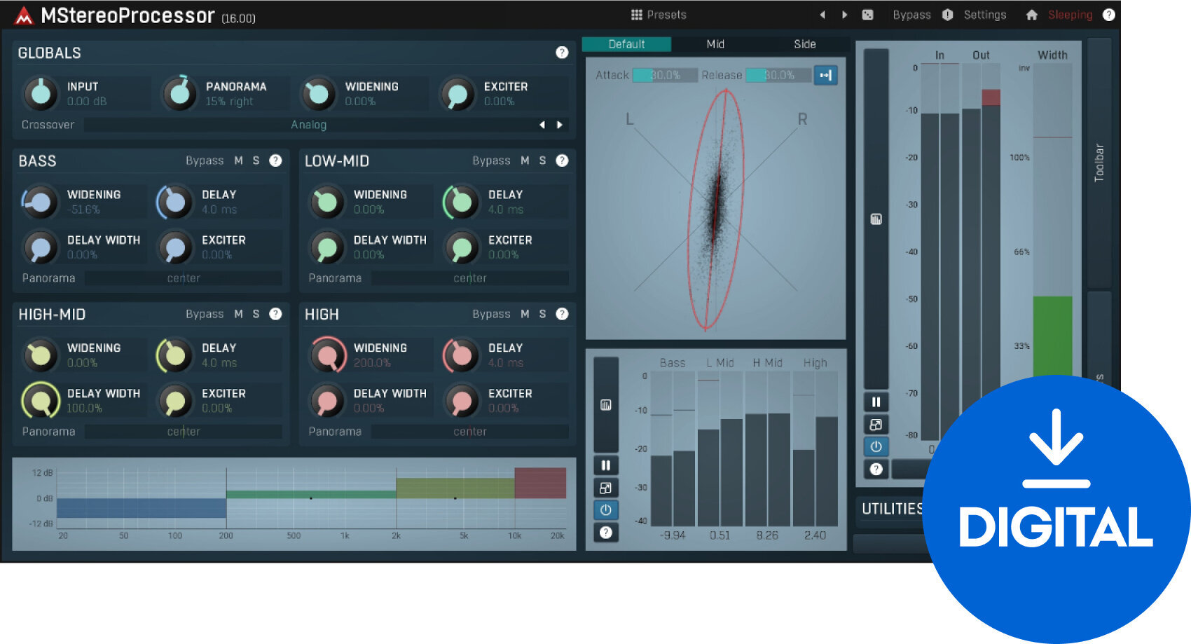Solo the HIGH-MID band with S
Screen dimensions: 1191x644
256,314
